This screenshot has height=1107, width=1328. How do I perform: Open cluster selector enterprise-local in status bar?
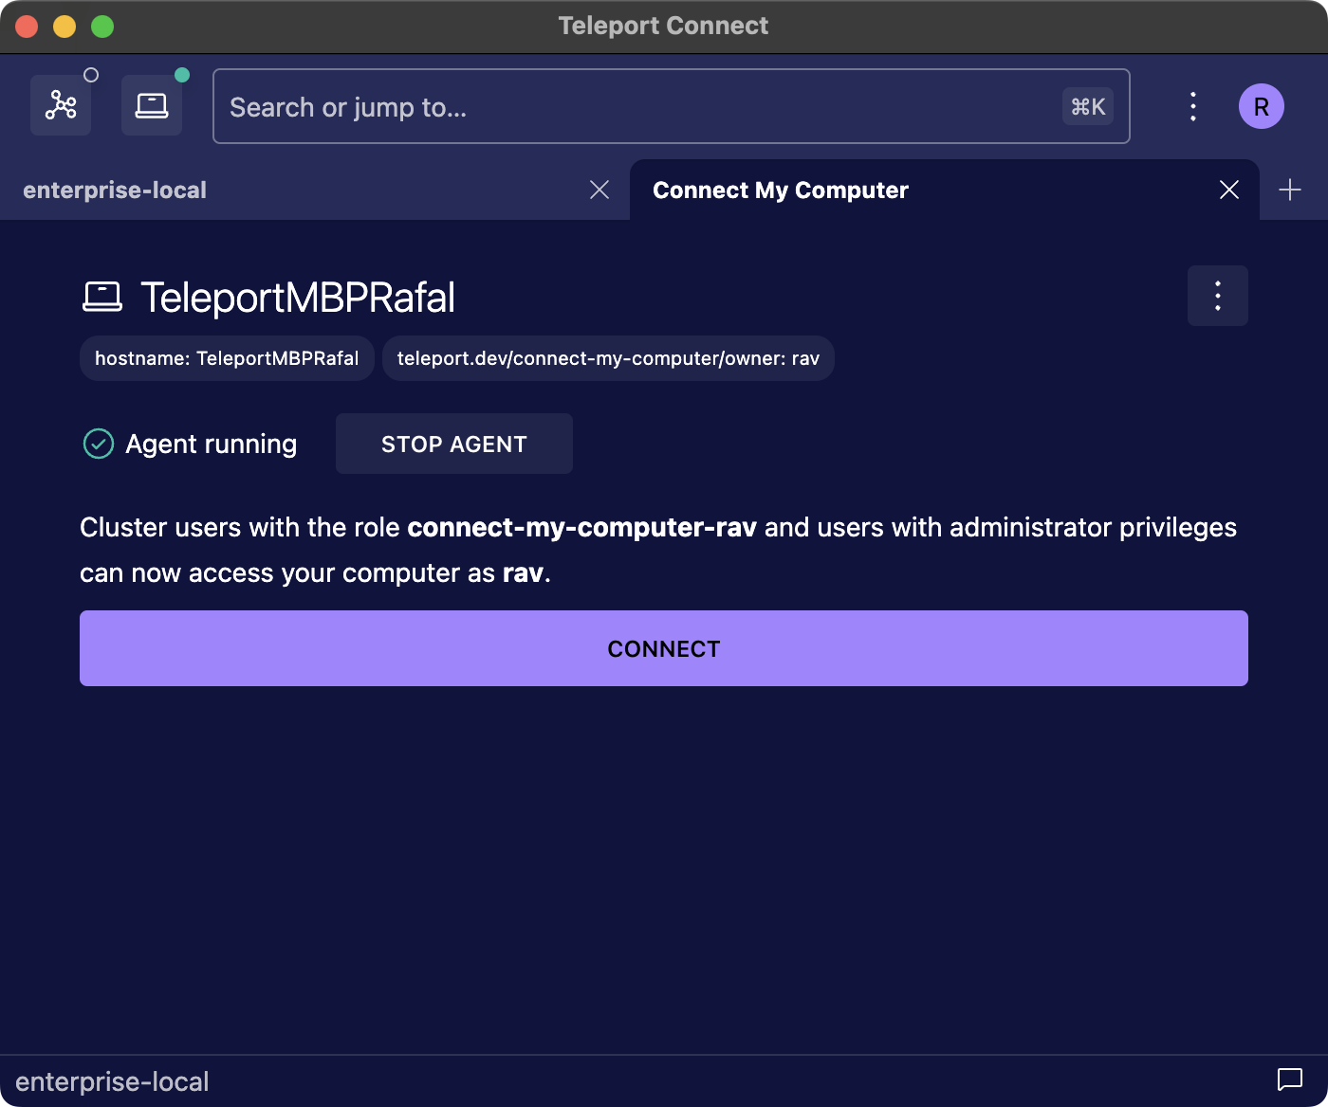(x=112, y=1081)
